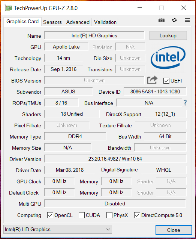196x239 pixels.
Task: Click the Driver Version field
Action: pyautogui.click(x=115, y=159)
